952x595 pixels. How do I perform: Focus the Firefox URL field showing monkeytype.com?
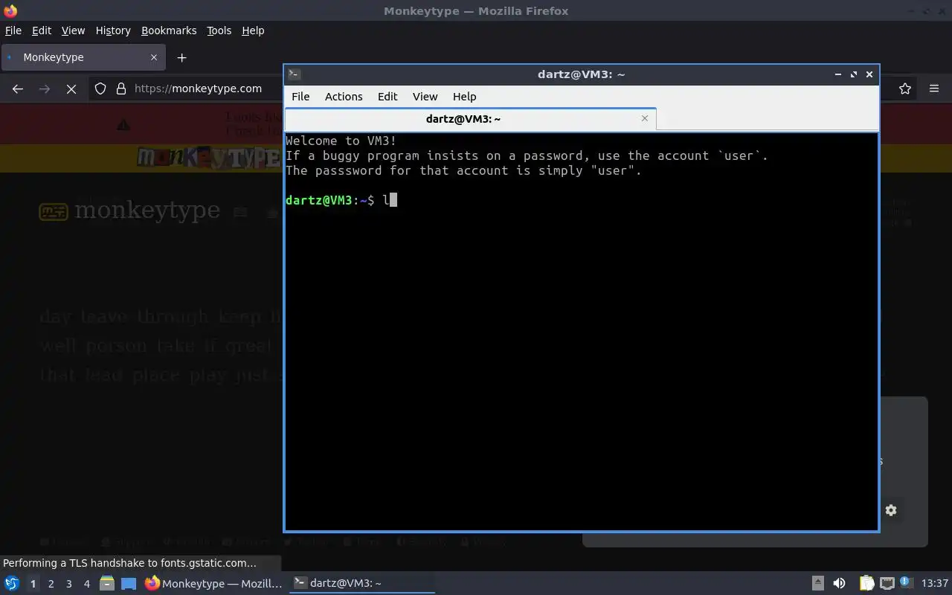[198, 89]
